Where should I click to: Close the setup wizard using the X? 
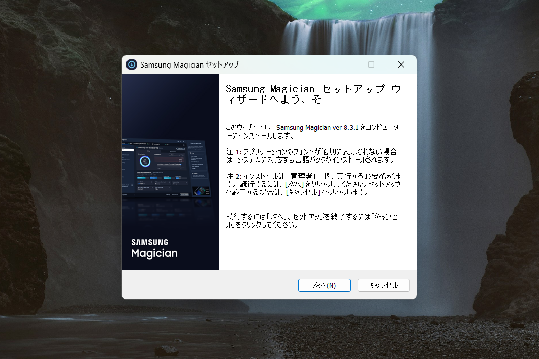tap(401, 64)
